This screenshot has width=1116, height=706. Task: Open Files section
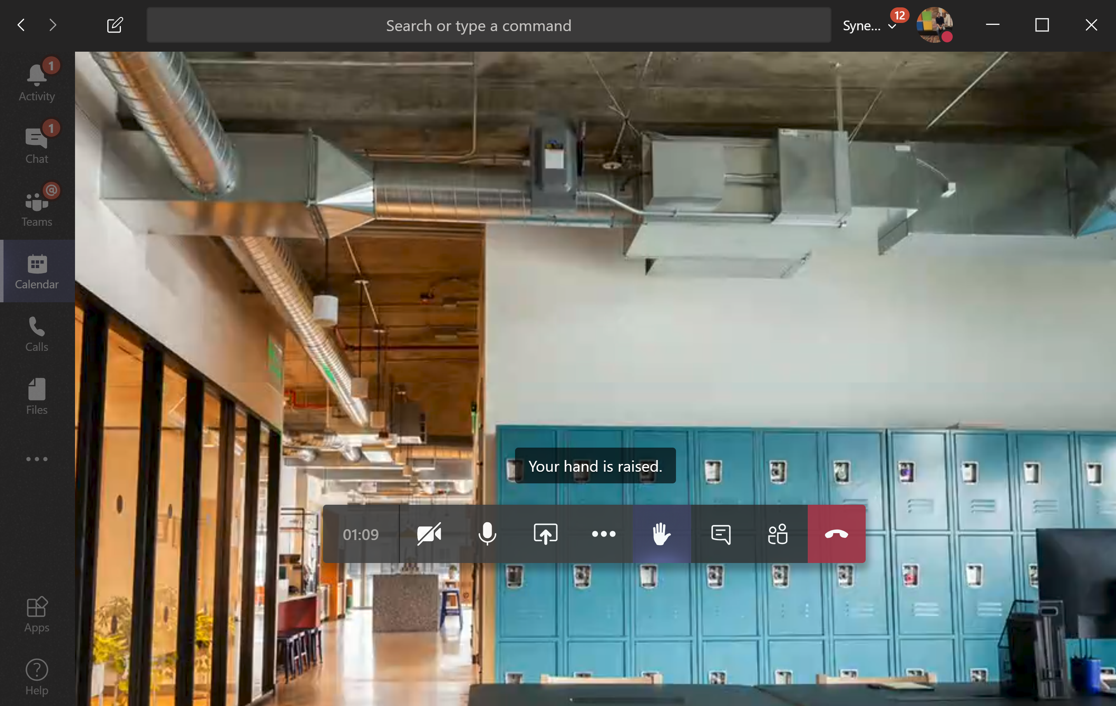point(37,396)
